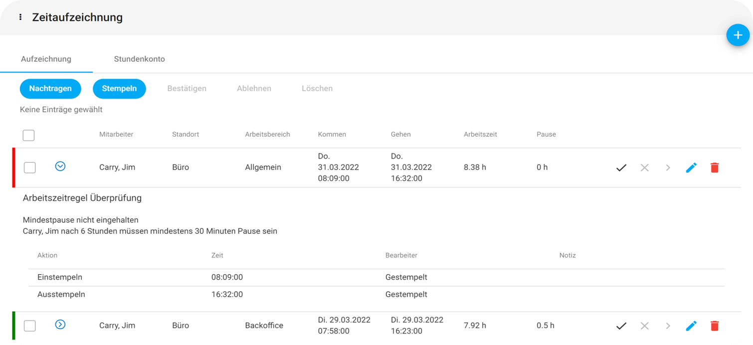753x345 pixels.
Task: Delete the 31.03.2022 entry with trash icon
Action: pyautogui.click(x=715, y=168)
